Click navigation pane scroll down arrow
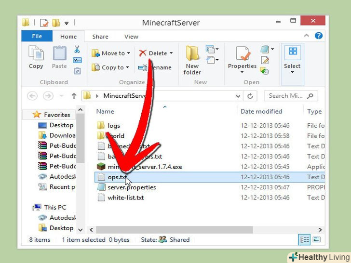351x263 pixels. coord(81,230)
